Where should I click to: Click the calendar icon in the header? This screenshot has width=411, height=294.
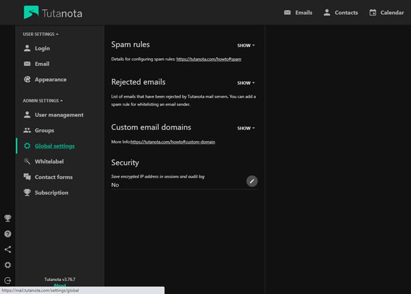(373, 12)
